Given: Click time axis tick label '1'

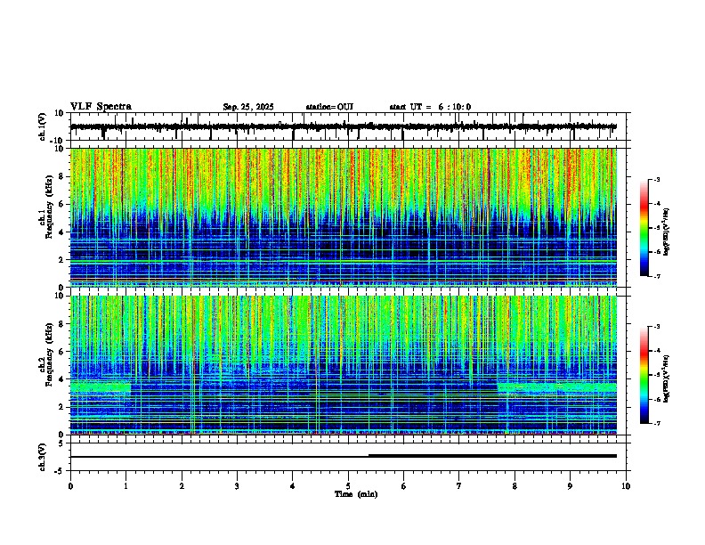Looking at the screenshot, I should 126,486.
